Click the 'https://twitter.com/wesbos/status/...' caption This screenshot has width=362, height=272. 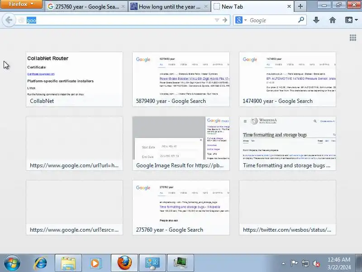287,230
